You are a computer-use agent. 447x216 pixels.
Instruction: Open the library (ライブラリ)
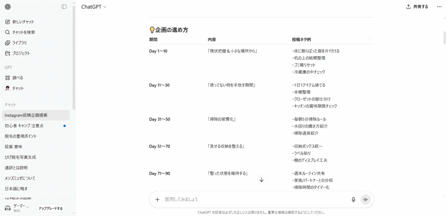(x=19, y=43)
